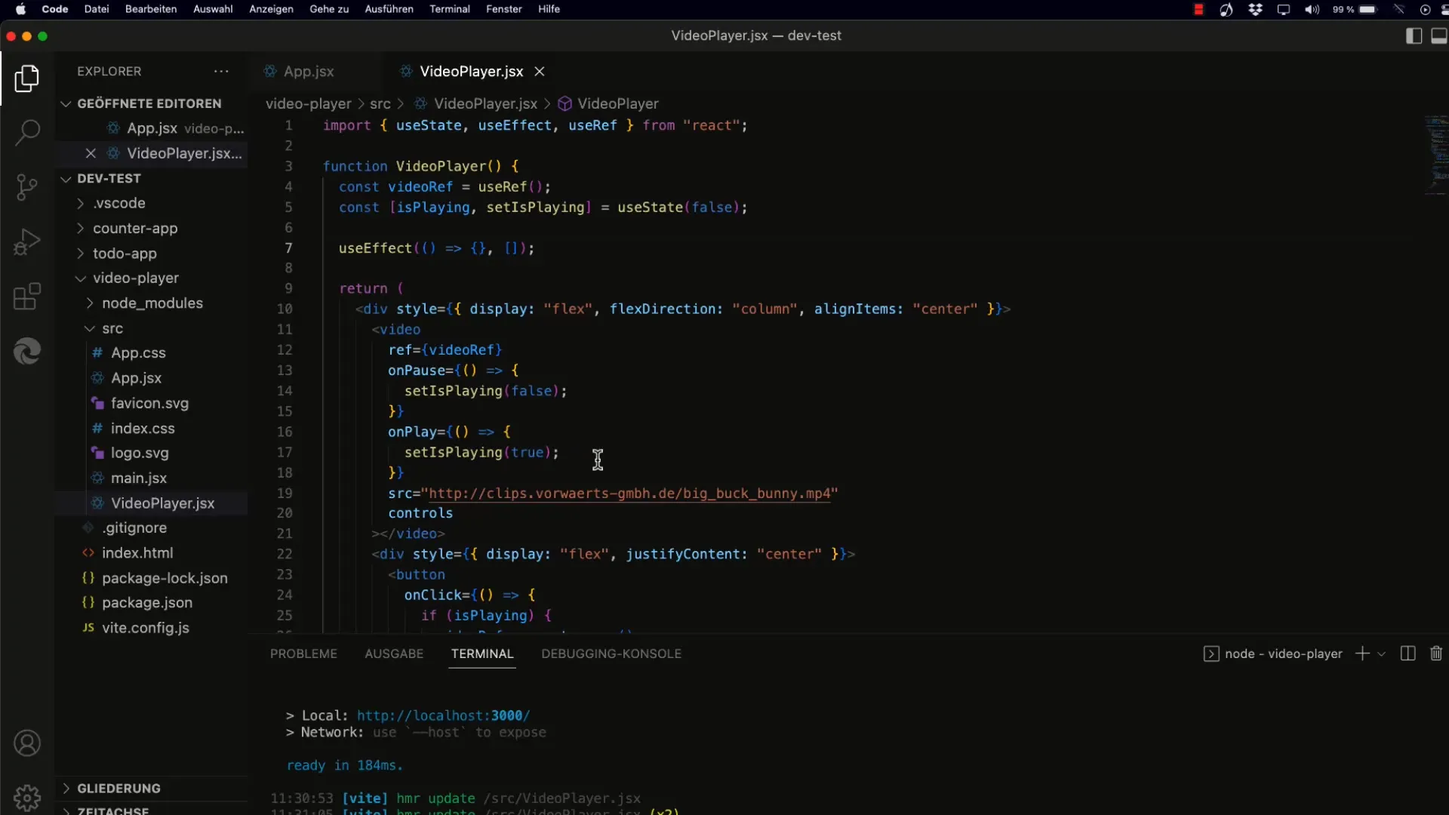Create a new terminal with plus icon
The height and width of the screenshot is (815, 1449).
[x=1362, y=654]
